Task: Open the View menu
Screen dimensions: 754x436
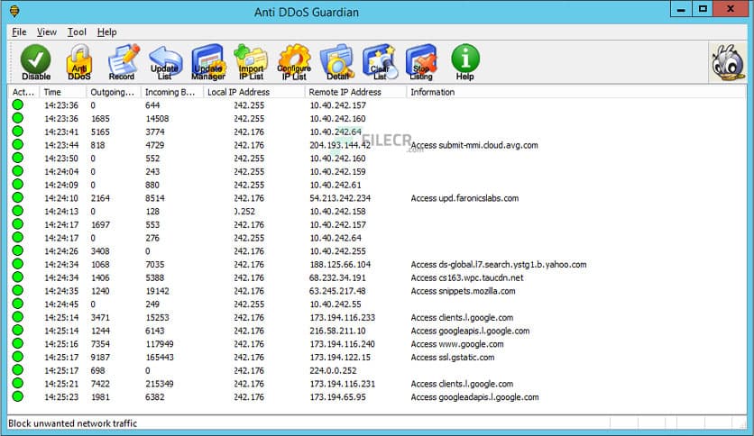Action: [47, 32]
